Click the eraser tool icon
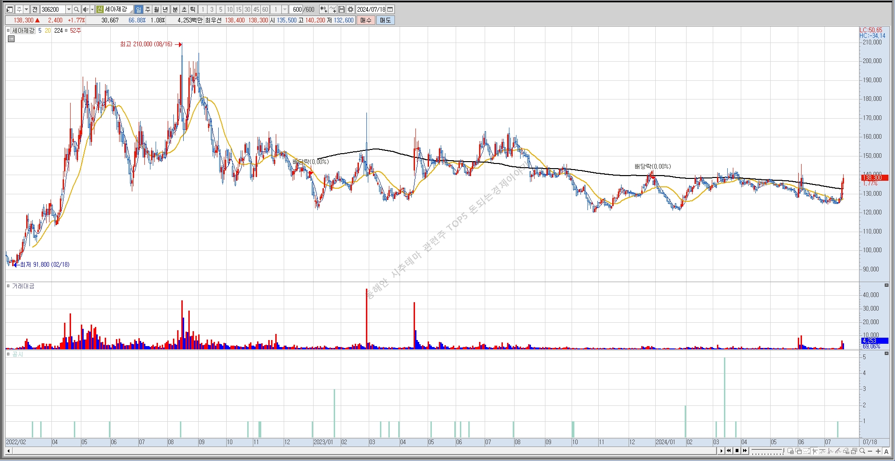Screen dimensions: 895x461 point(846,451)
